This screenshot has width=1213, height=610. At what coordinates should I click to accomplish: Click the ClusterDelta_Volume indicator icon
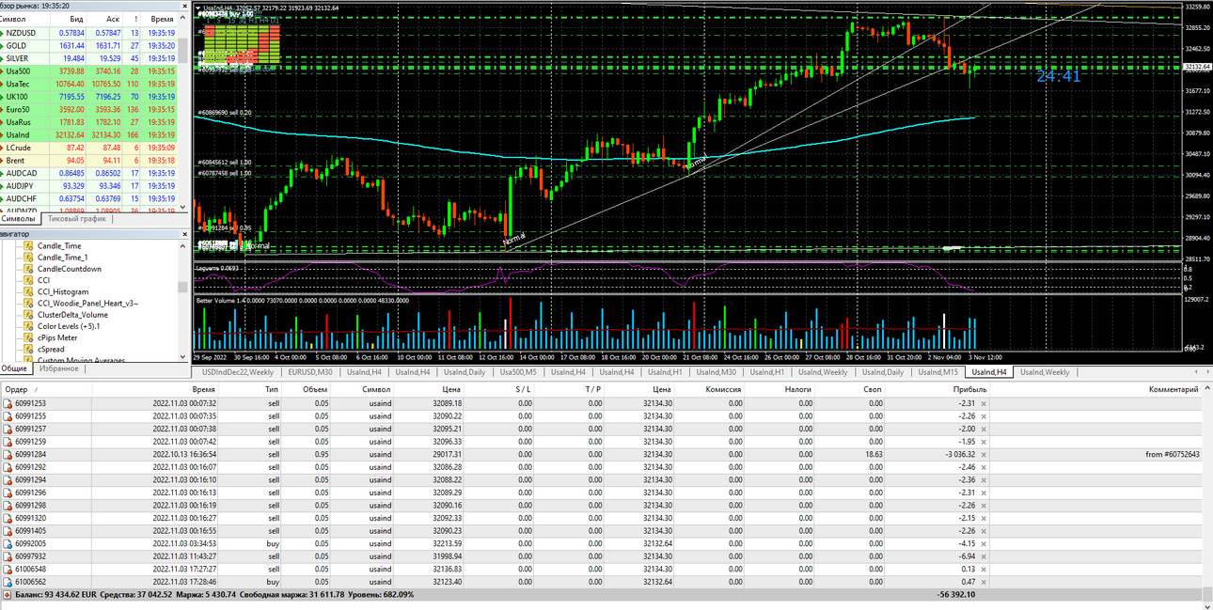(x=29, y=315)
